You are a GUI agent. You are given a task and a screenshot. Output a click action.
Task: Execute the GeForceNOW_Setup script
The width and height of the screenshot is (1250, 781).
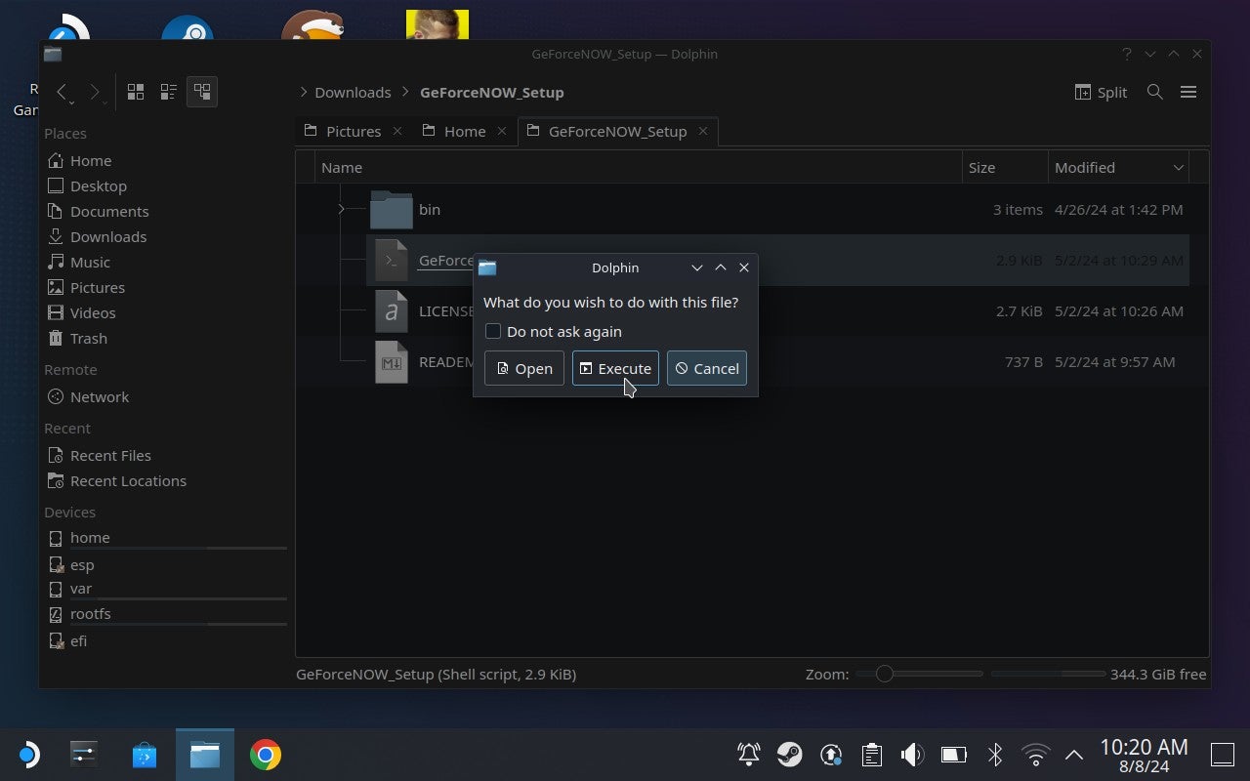pos(615,368)
